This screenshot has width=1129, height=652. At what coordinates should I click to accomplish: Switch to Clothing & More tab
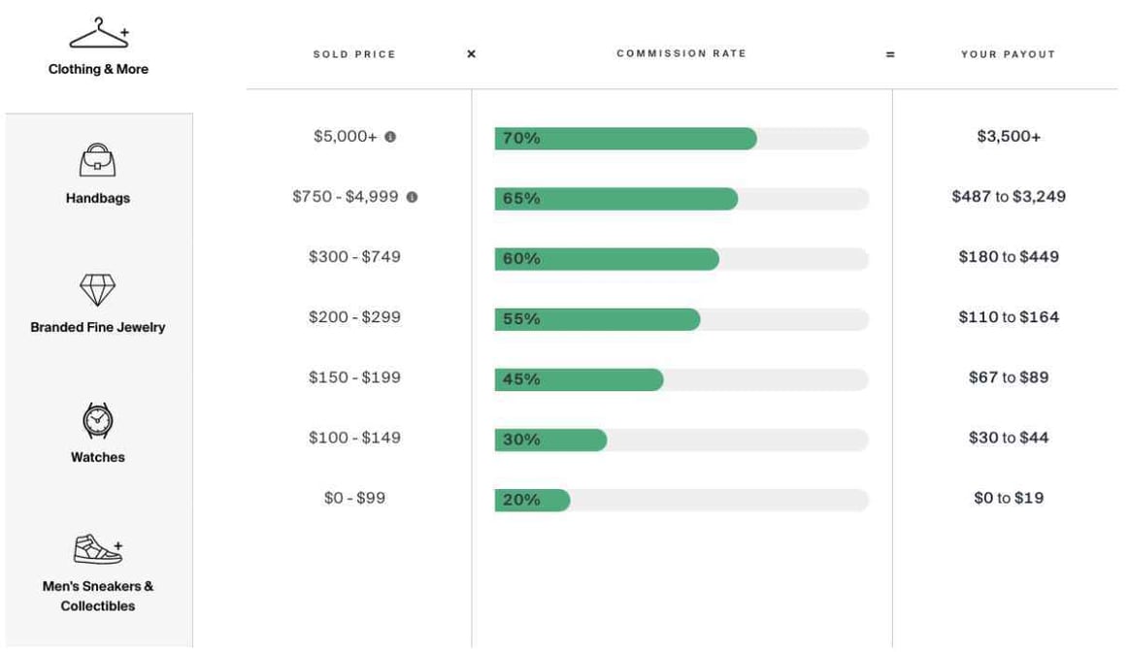98,69
